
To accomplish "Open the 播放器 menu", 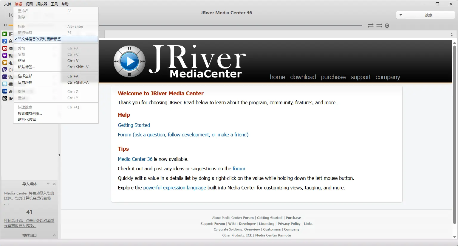I will 42,4.
